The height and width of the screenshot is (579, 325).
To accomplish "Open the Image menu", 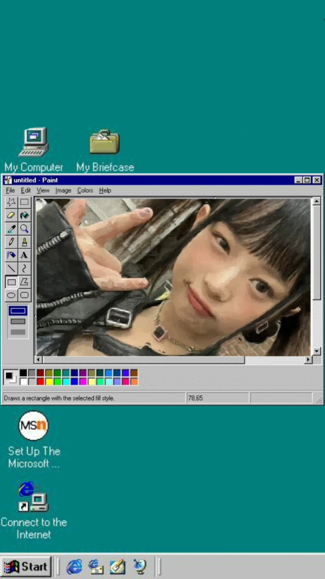I will pos(63,190).
